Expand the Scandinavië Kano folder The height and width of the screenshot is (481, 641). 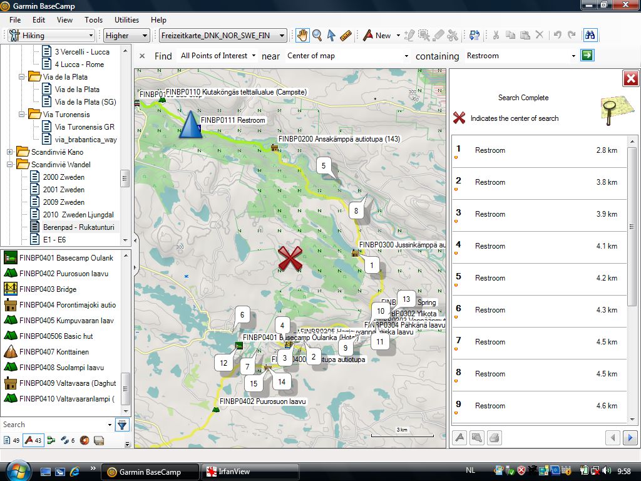pos(10,152)
